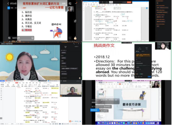Click the chat input field labelled 说点什么吧
The height and width of the screenshot is (125, 172).
[21, 38]
